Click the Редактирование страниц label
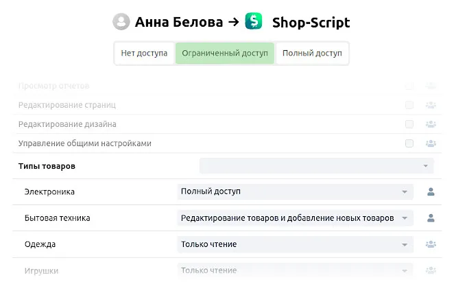This screenshot has width=456, height=282. pyautogui.click(x=67, y=105)
